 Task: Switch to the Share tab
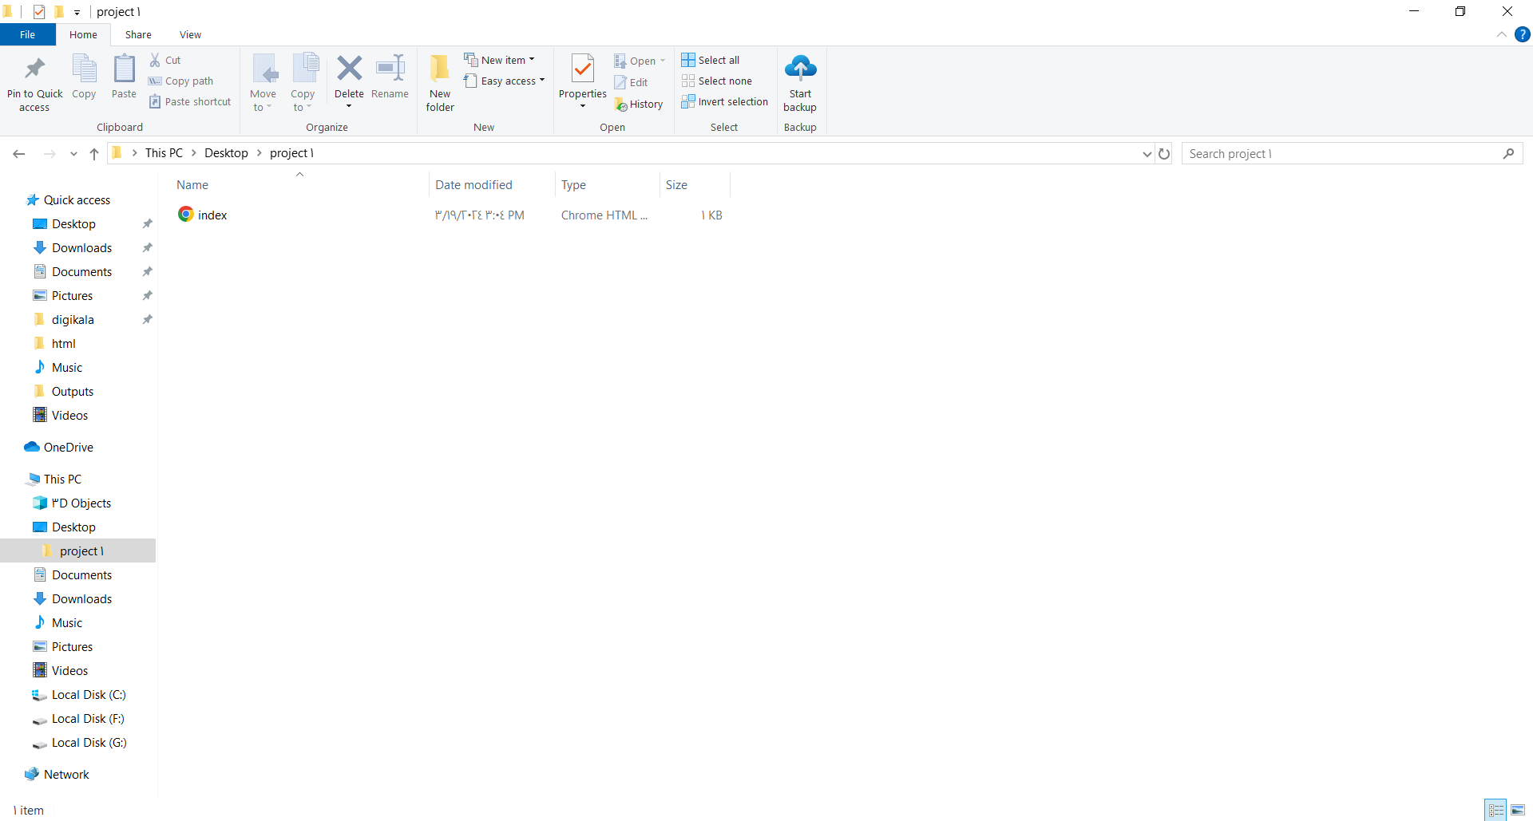(138, 34)
